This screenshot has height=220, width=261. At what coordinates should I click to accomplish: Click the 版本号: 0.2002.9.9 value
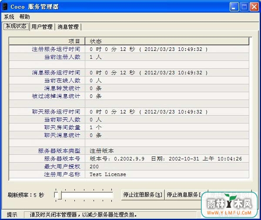[117, 159]
